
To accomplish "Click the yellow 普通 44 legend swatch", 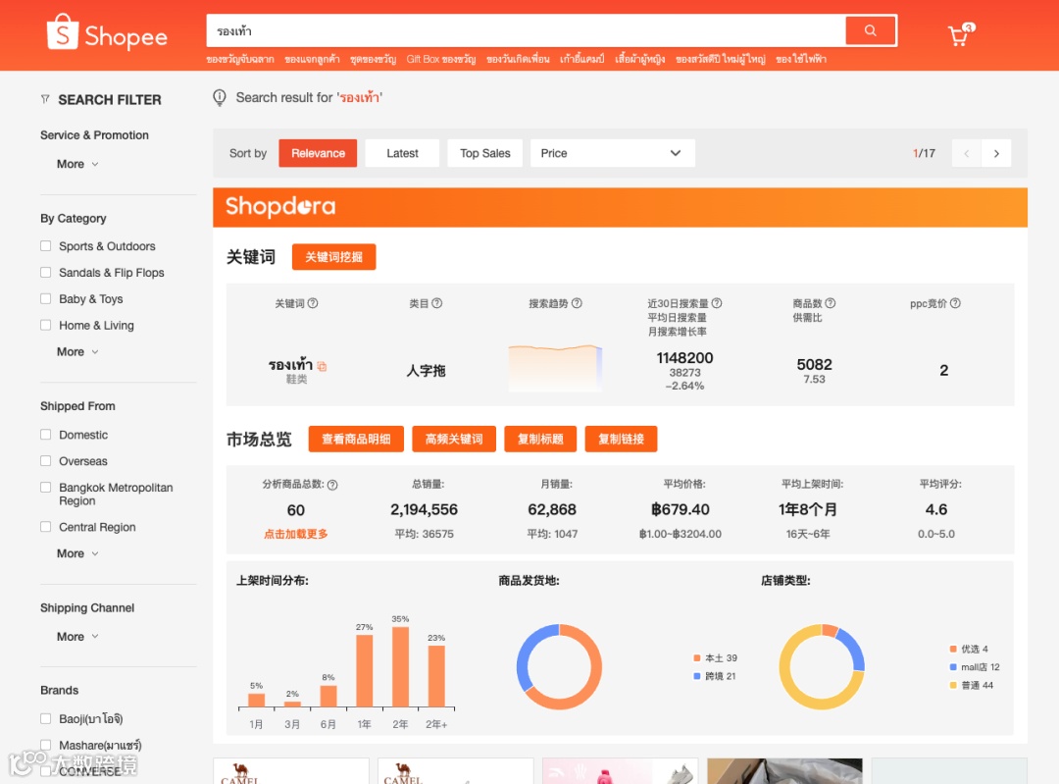I will click(953, 685).
